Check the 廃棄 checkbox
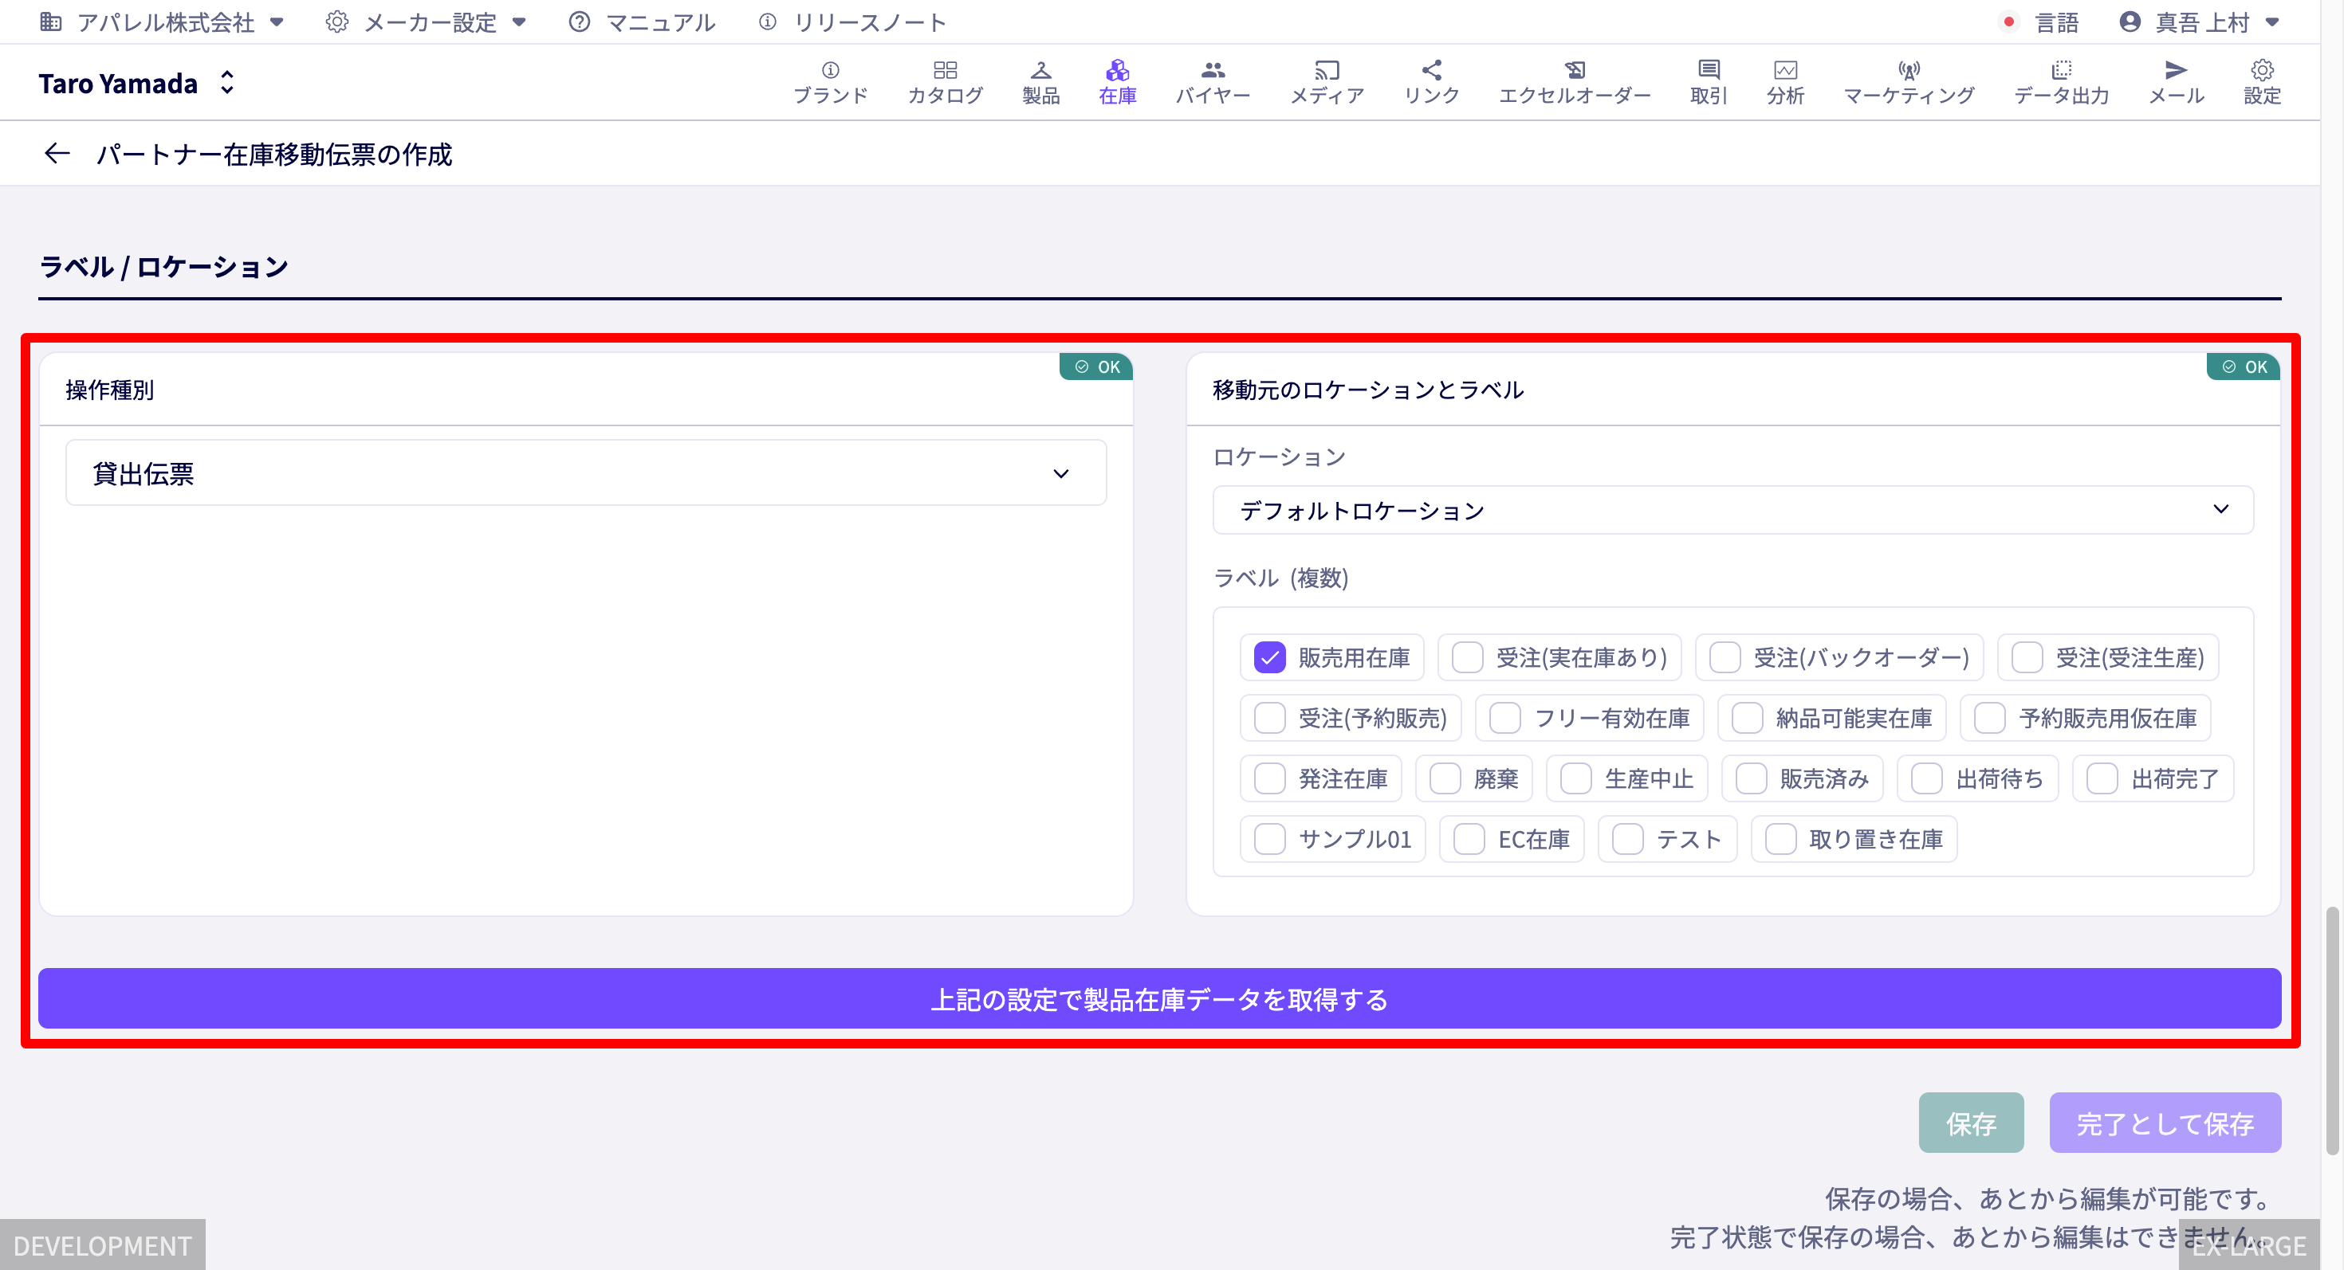Screen dimensions: 2344x1270 [1445, 779]
